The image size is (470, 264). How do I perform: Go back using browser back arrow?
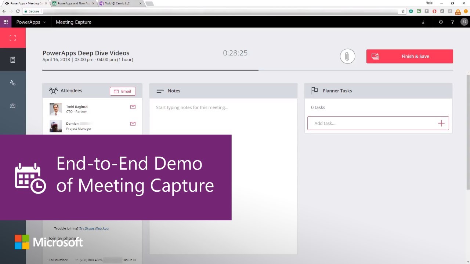tap(4, 11)
